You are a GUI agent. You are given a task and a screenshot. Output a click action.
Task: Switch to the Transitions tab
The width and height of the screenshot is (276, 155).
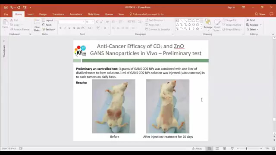(58, 14)
